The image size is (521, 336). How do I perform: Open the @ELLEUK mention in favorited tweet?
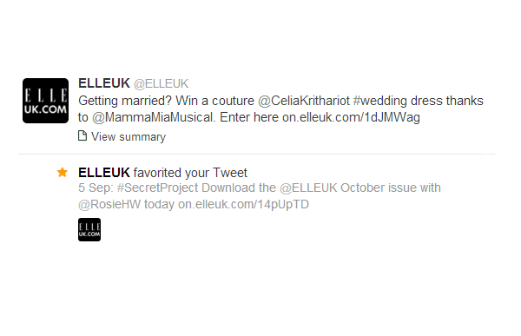point(308,188)
